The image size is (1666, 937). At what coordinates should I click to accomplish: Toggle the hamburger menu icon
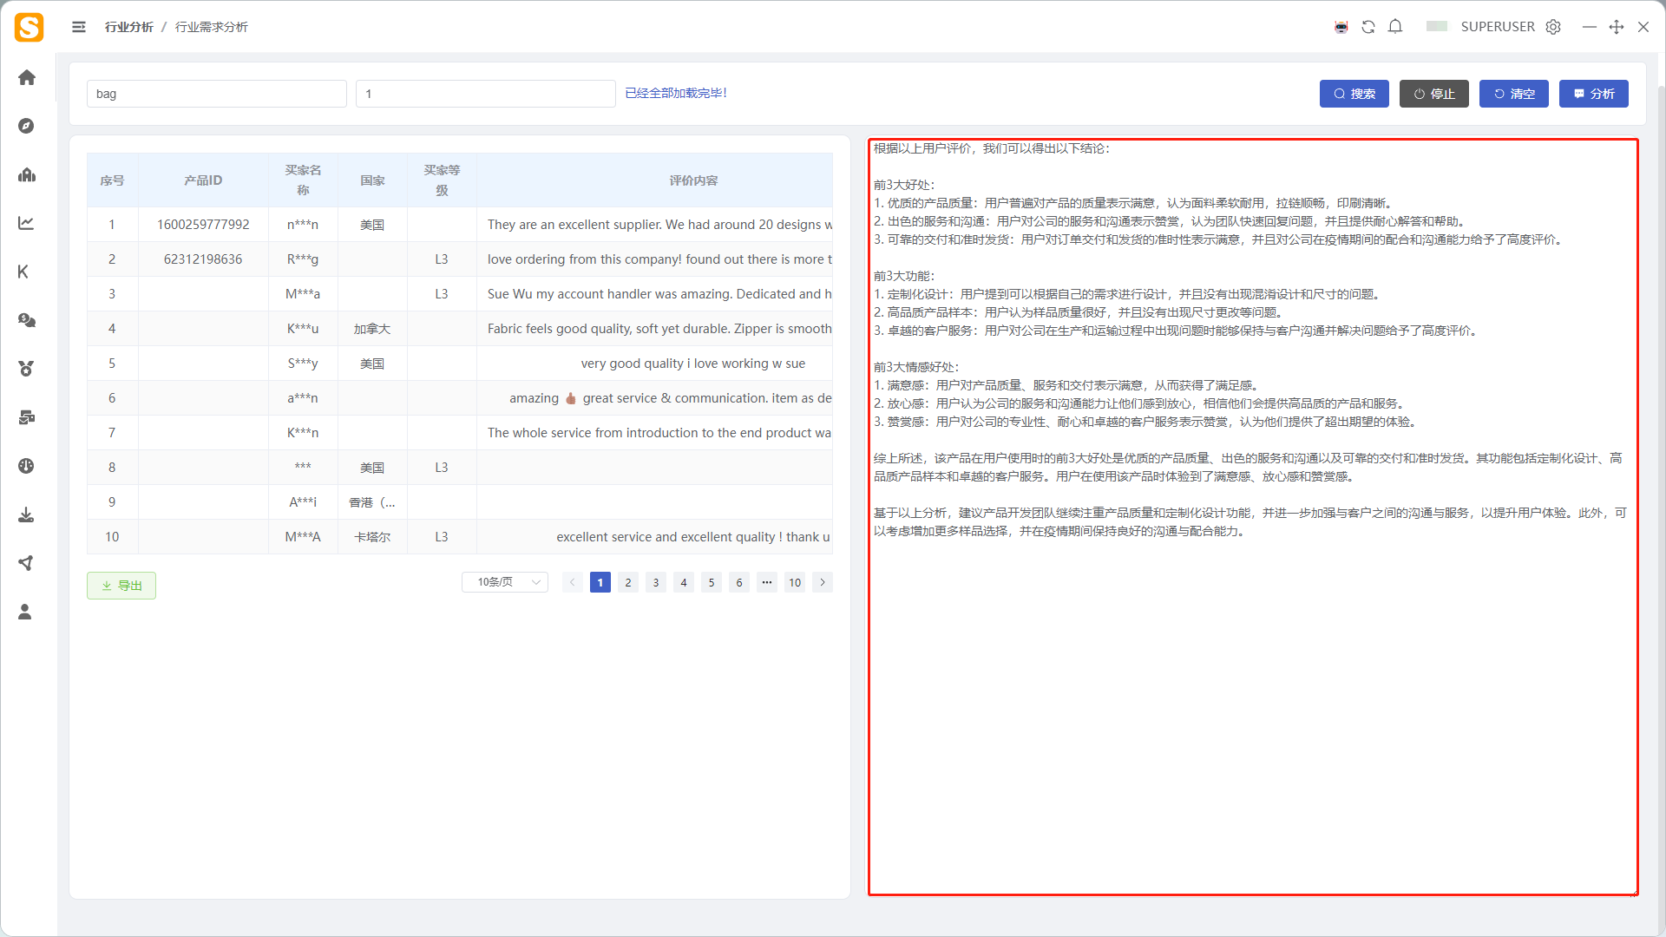point(79,27)
